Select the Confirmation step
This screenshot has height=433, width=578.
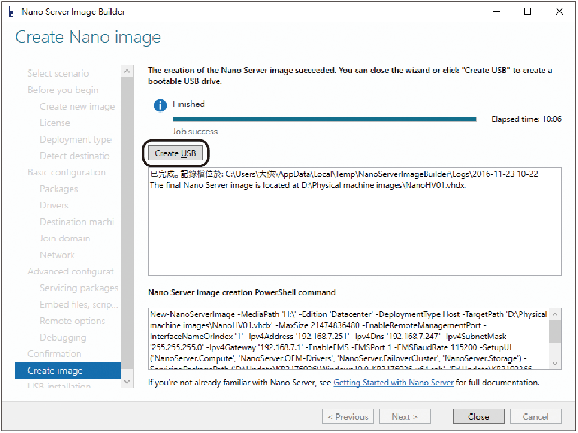(x=54, y=354)
